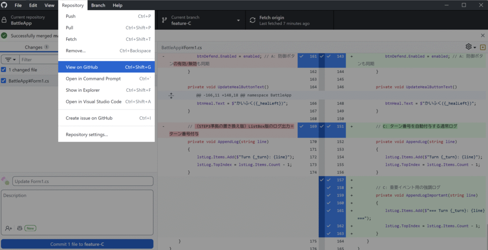This screenshot has height=250, width=488.
Task: Open the View menu
Action: pos(49,5)
